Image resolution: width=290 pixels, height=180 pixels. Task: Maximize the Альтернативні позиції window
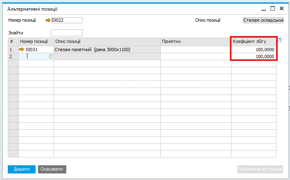(272, 9)
